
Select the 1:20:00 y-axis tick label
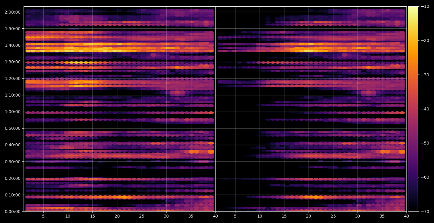click(12, 78)
